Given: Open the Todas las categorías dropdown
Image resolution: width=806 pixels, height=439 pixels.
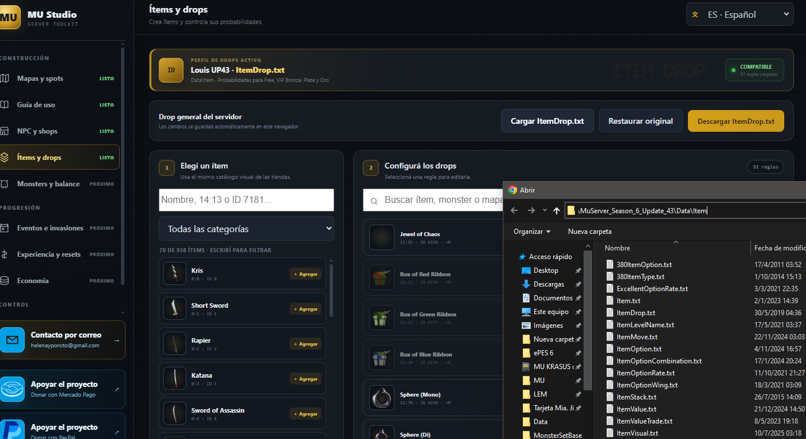Looking at the screenshot, I should pyautogui.click(x=247, y=229).
